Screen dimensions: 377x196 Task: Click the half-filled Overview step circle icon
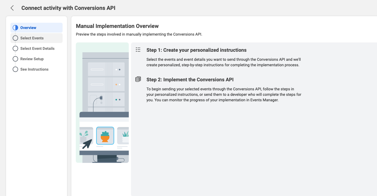[15, 28]
